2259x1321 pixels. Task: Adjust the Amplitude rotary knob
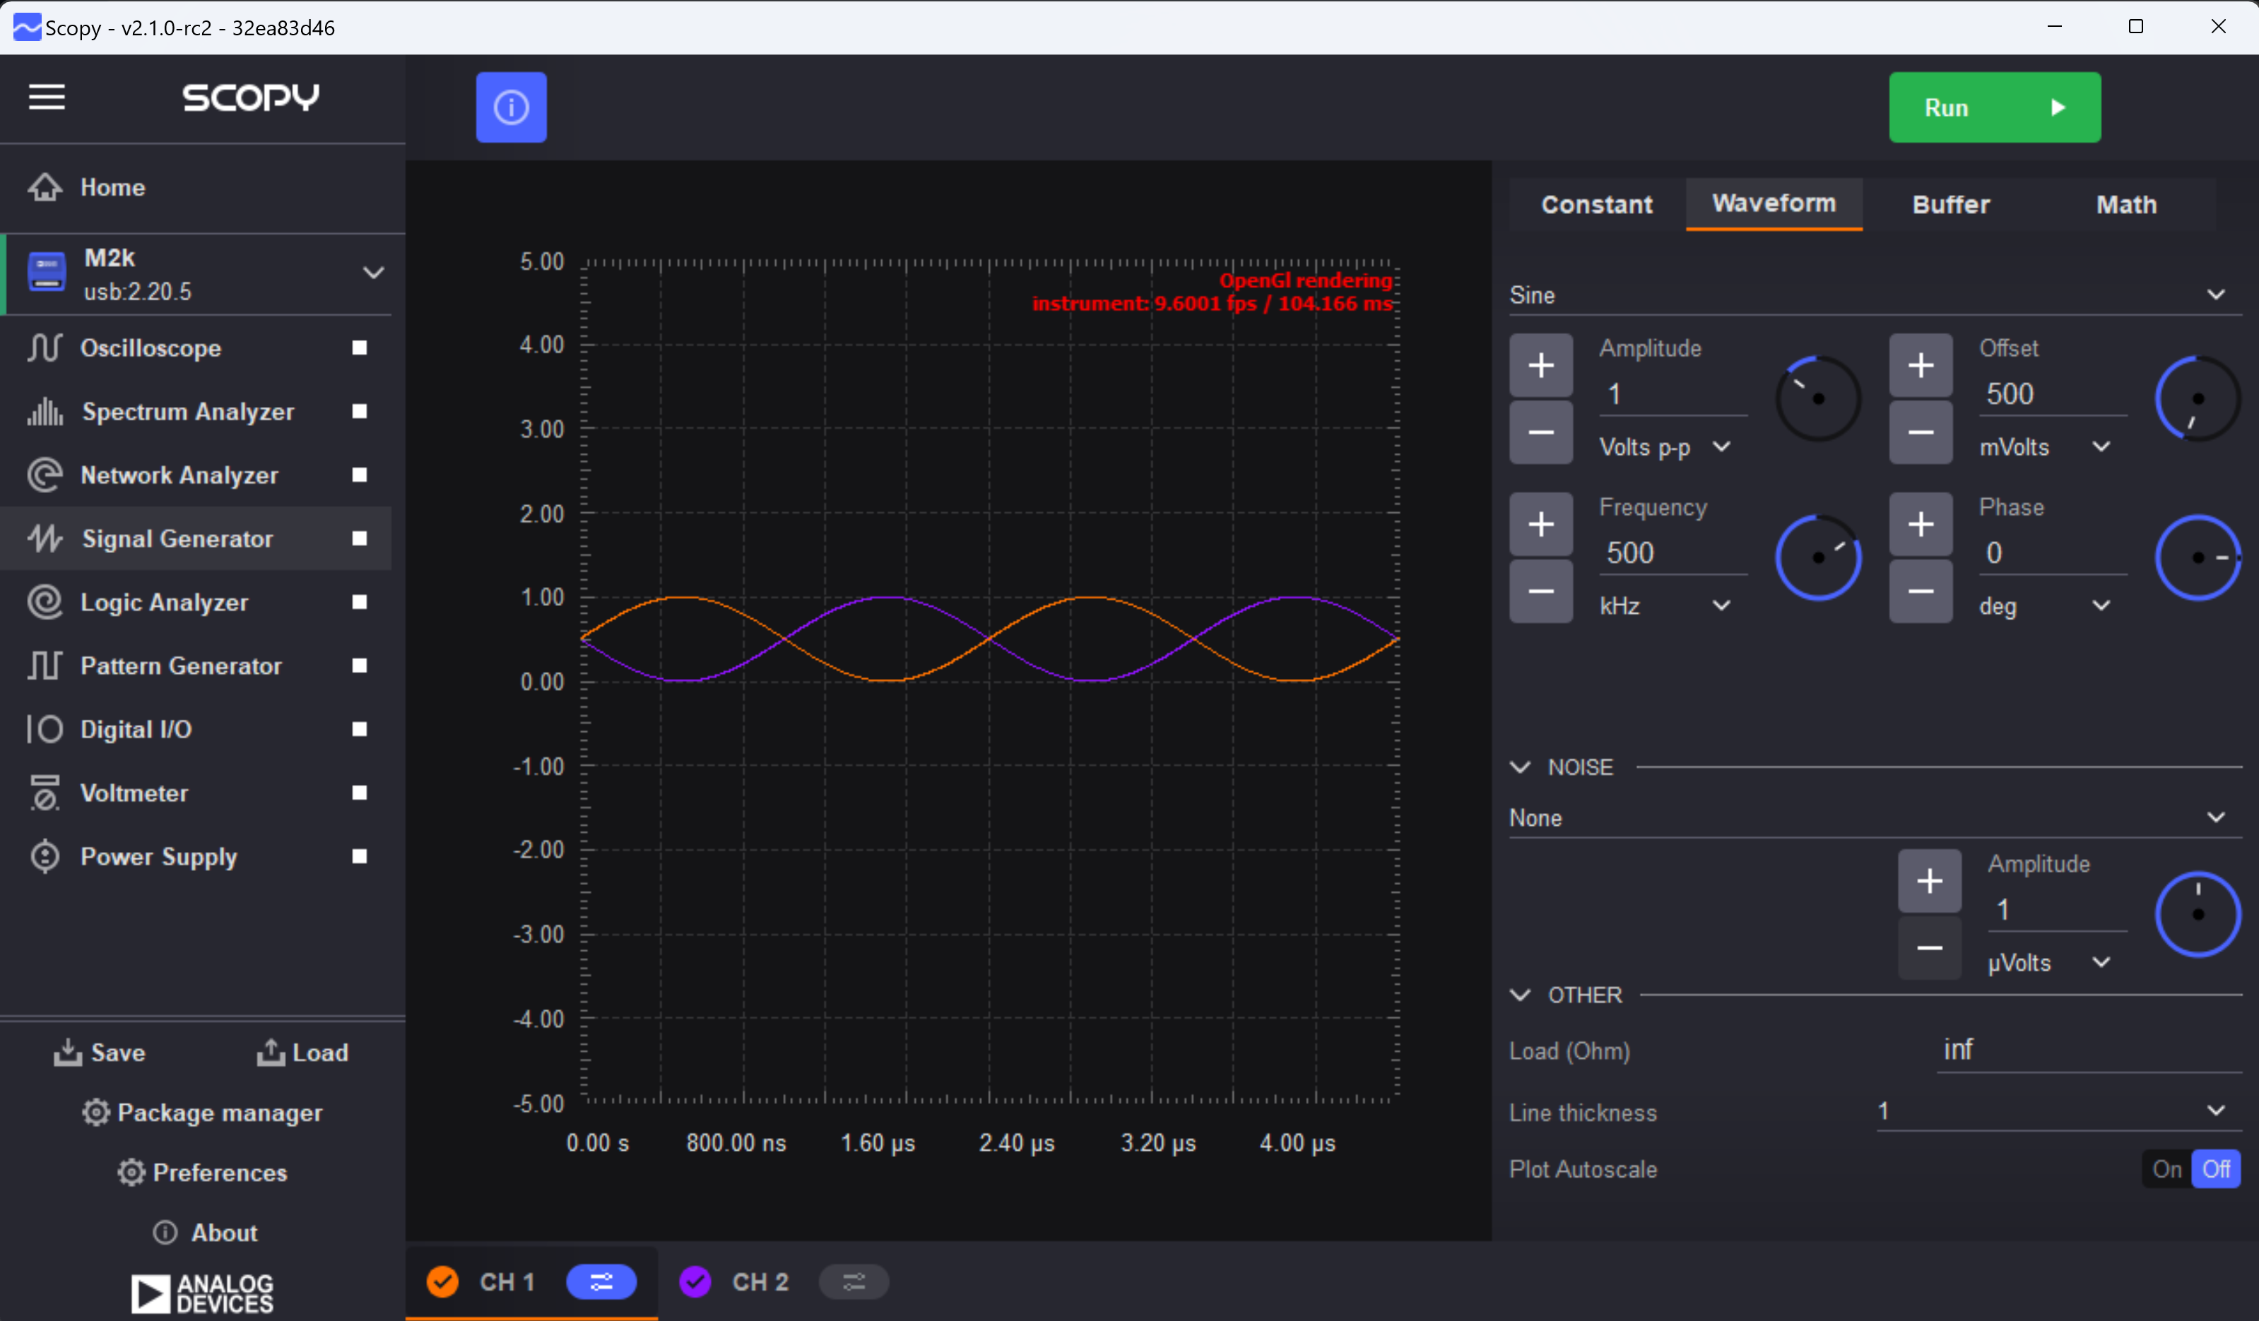pos(1818,399)
